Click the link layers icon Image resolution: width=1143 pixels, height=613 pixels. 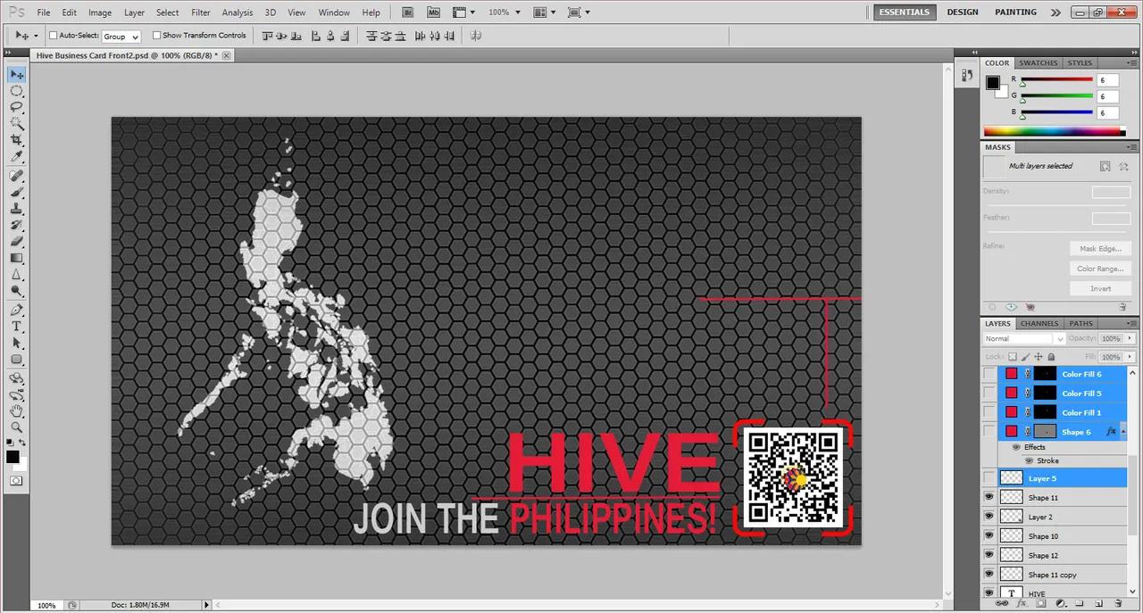click(1004, 603)
